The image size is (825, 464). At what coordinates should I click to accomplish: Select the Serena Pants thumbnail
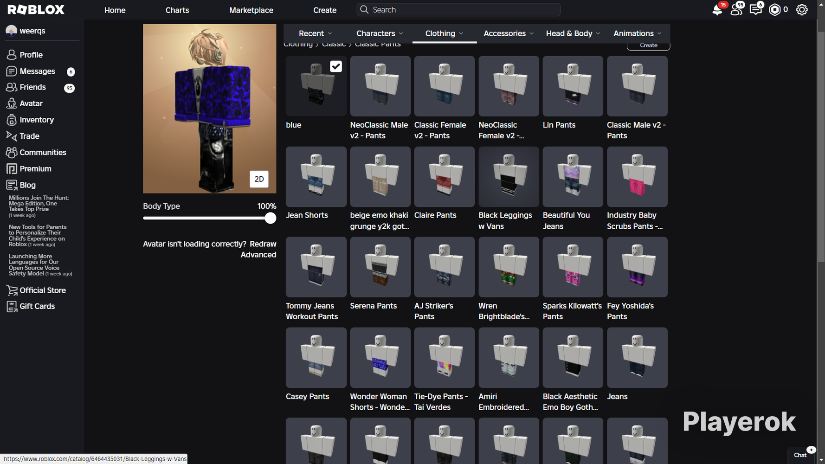tap(380, 267)
